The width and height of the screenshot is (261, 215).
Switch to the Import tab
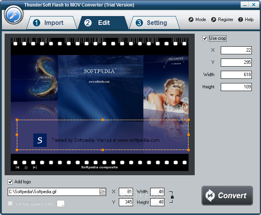[x=52, y=23]
